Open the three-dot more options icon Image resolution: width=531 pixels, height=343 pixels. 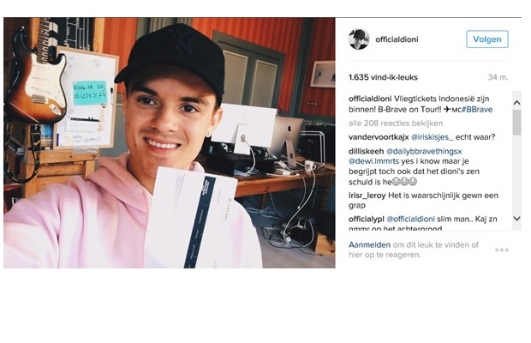pyautogui.click(x=502, y=250)
